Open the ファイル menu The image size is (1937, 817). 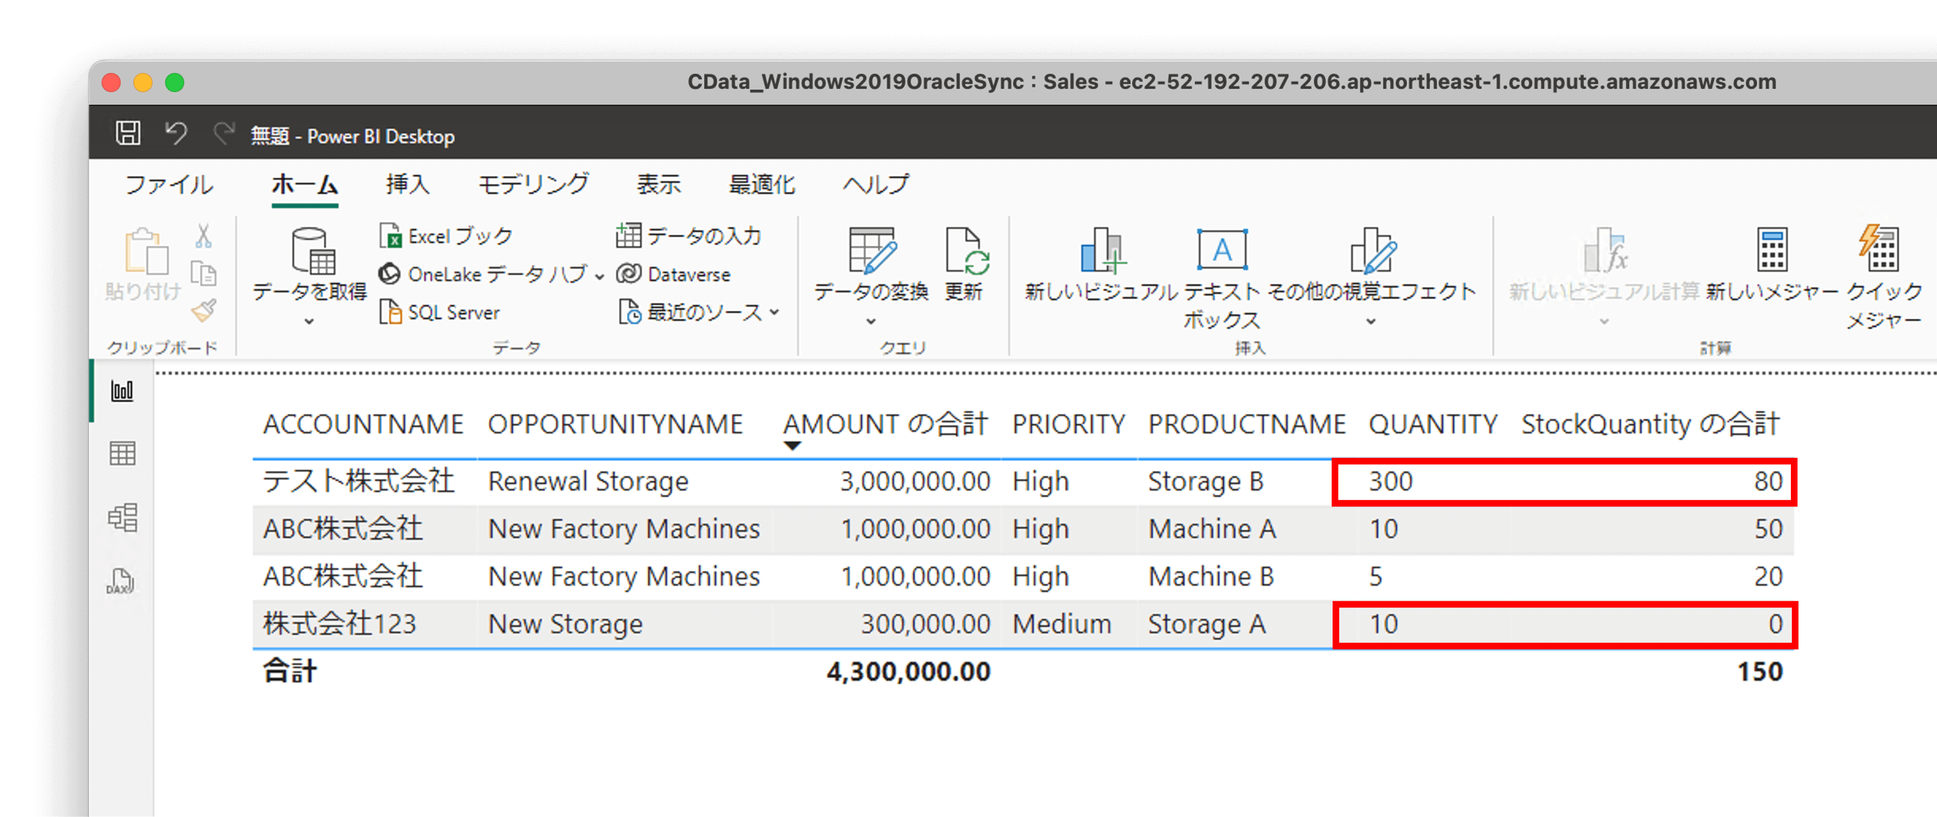click(170, 184)
